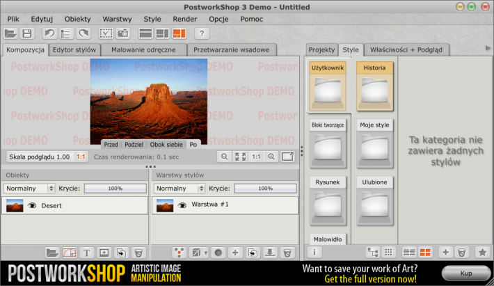This screenshot has width=494, height=286.
Task: Click the Skala podglądu 1.00 button
Action: (x=40, y=157)
